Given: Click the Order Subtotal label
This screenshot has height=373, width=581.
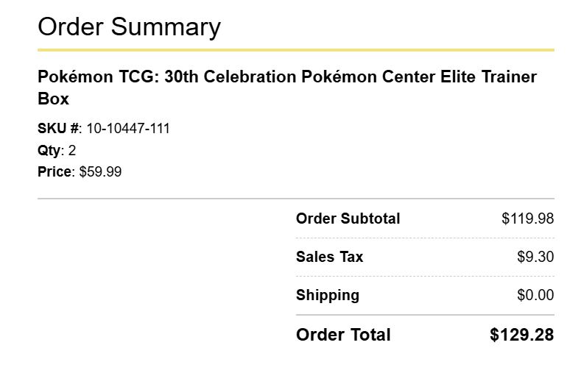Looking at the screenshot, I should tap(348, 219).
